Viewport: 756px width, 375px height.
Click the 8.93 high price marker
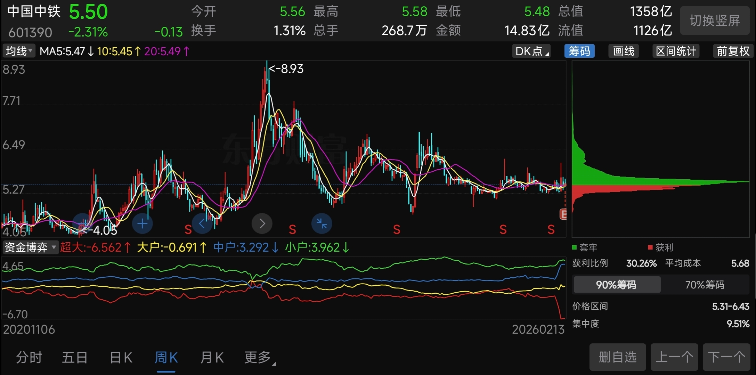pyautogui.click(x=286, y=69)
